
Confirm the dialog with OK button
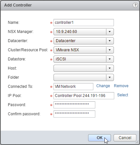coord(100,138)
